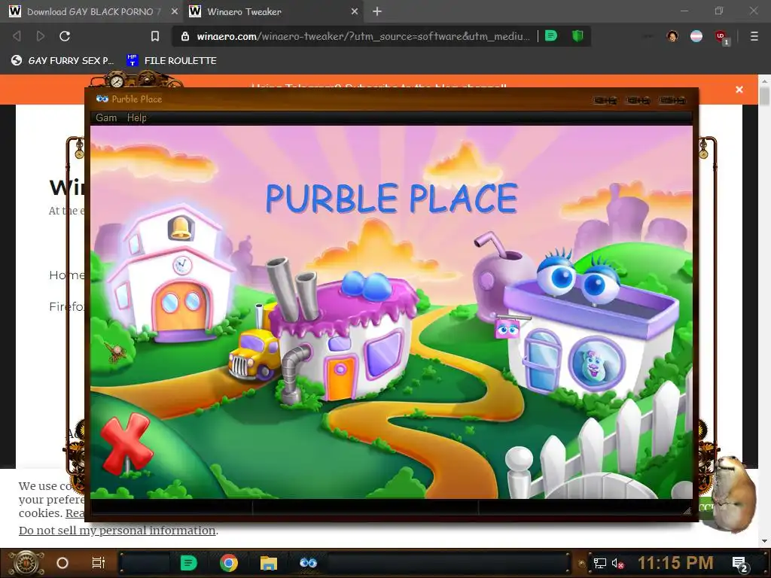This screenshot has width=771, height=578.
Task: Open the Action Center notifications icon
Action: [x=740, y=563]
